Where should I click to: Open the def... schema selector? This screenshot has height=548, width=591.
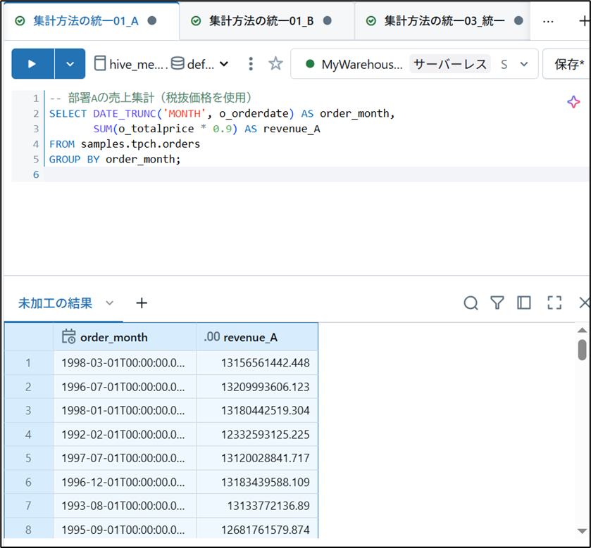[200, 64]
